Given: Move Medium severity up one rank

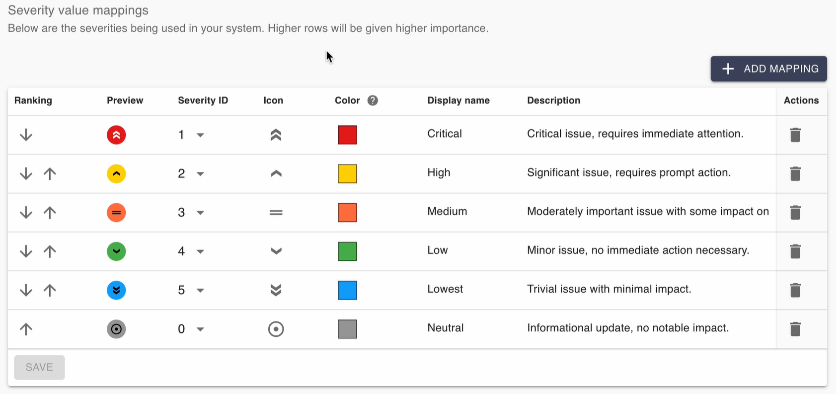Looking at the screenshot, I should (x=50, y=213).
